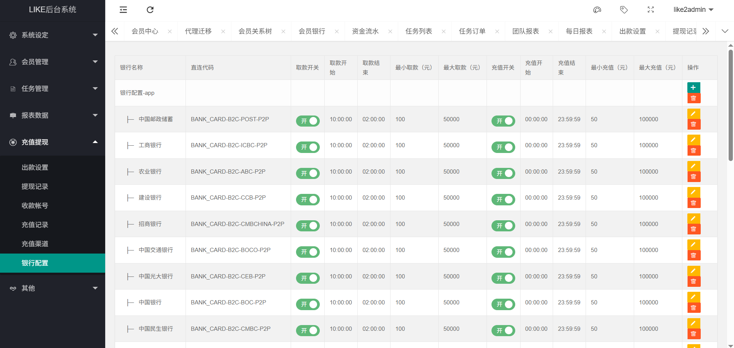Edit the 中国交通银行 row
The width and height of the screenshot is (734, 348).
coord(693,245)
